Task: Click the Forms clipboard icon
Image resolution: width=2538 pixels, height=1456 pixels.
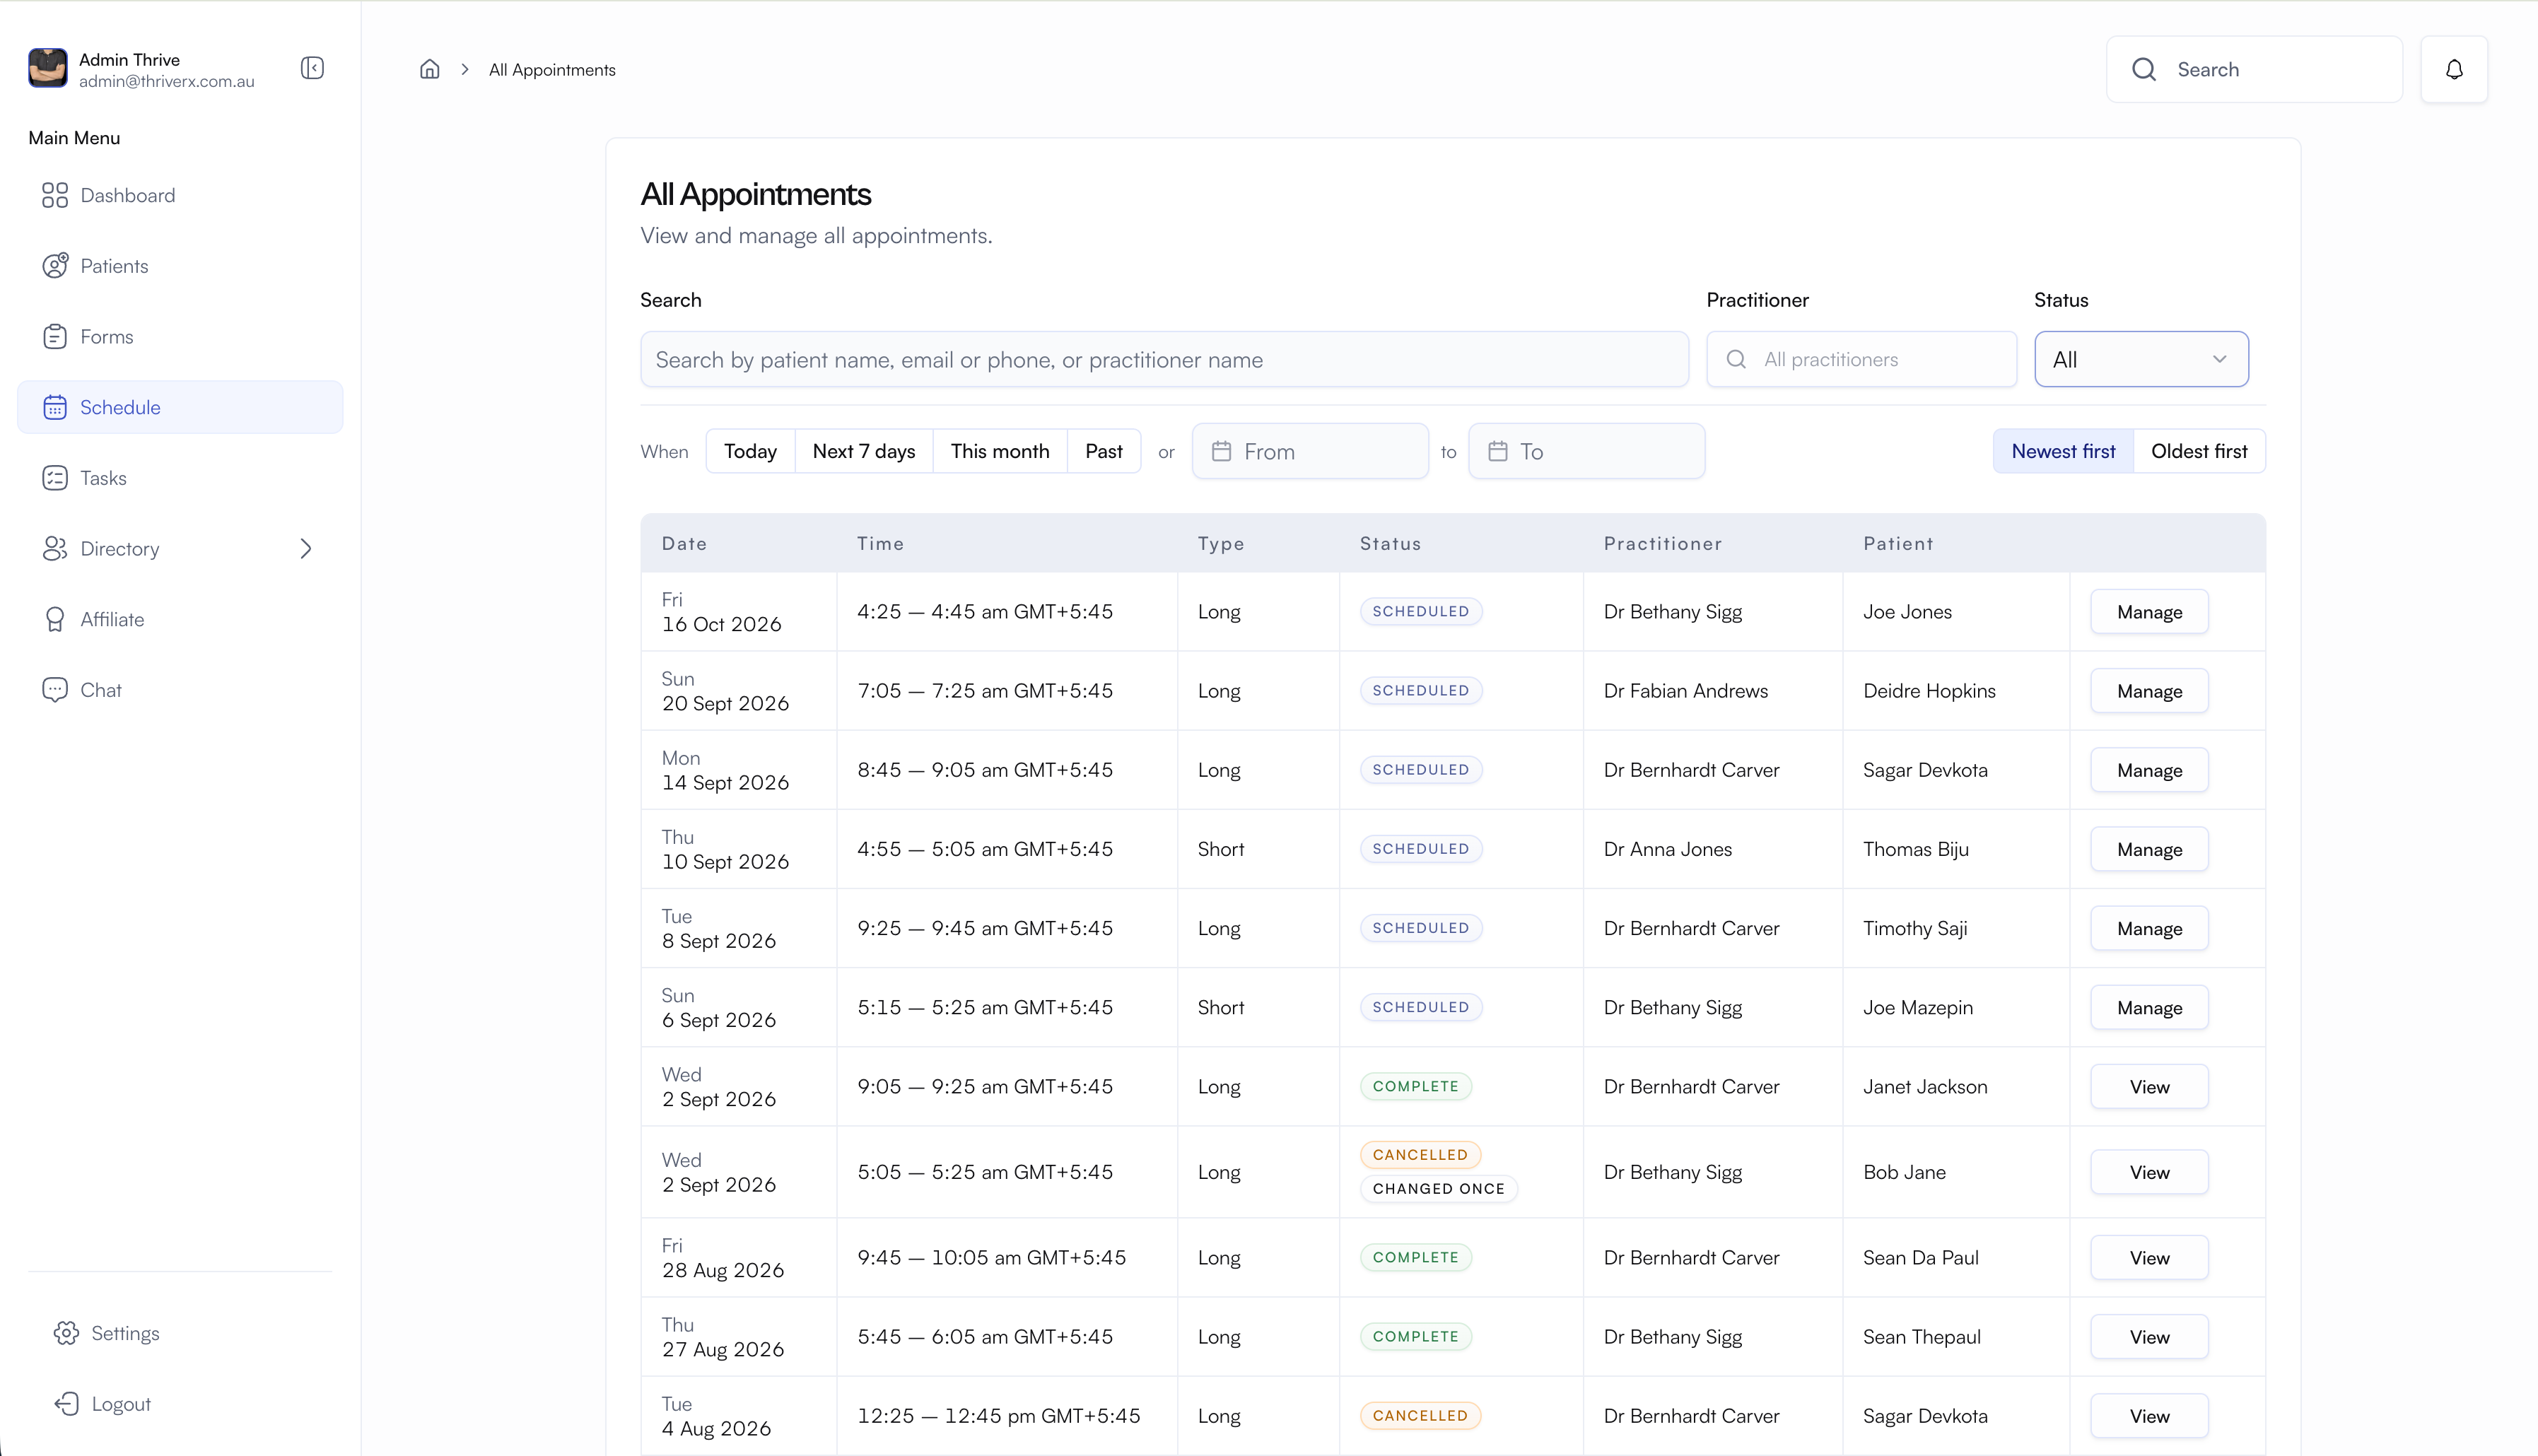Action: [x=55, y=336]
